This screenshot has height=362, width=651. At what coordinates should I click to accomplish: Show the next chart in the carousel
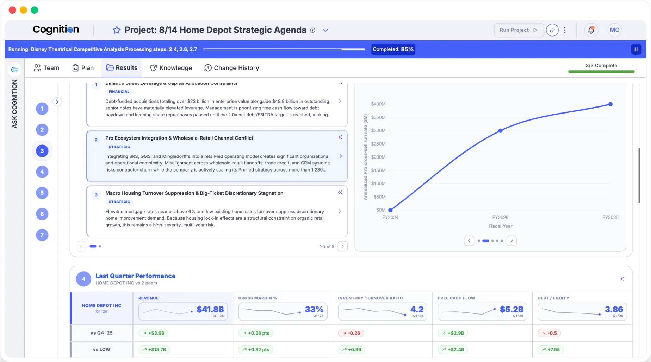(512, 241)
